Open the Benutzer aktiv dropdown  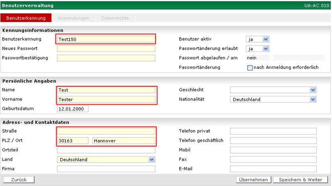point(258,39)
